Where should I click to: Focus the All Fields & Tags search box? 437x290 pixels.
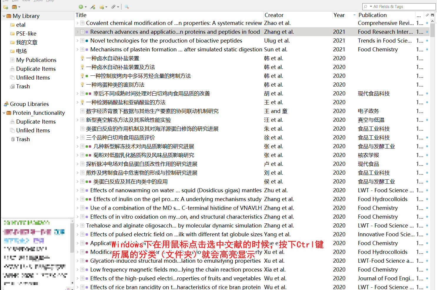[399, 6]
